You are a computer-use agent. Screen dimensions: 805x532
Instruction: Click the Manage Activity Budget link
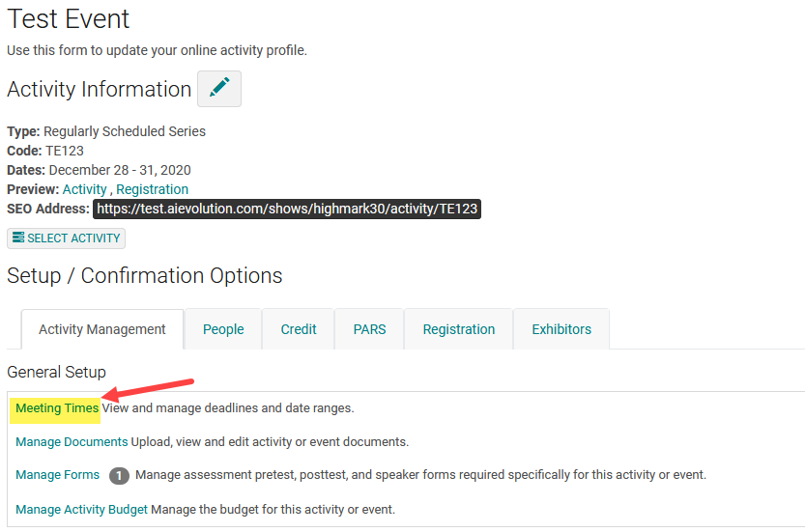(81, 509)
